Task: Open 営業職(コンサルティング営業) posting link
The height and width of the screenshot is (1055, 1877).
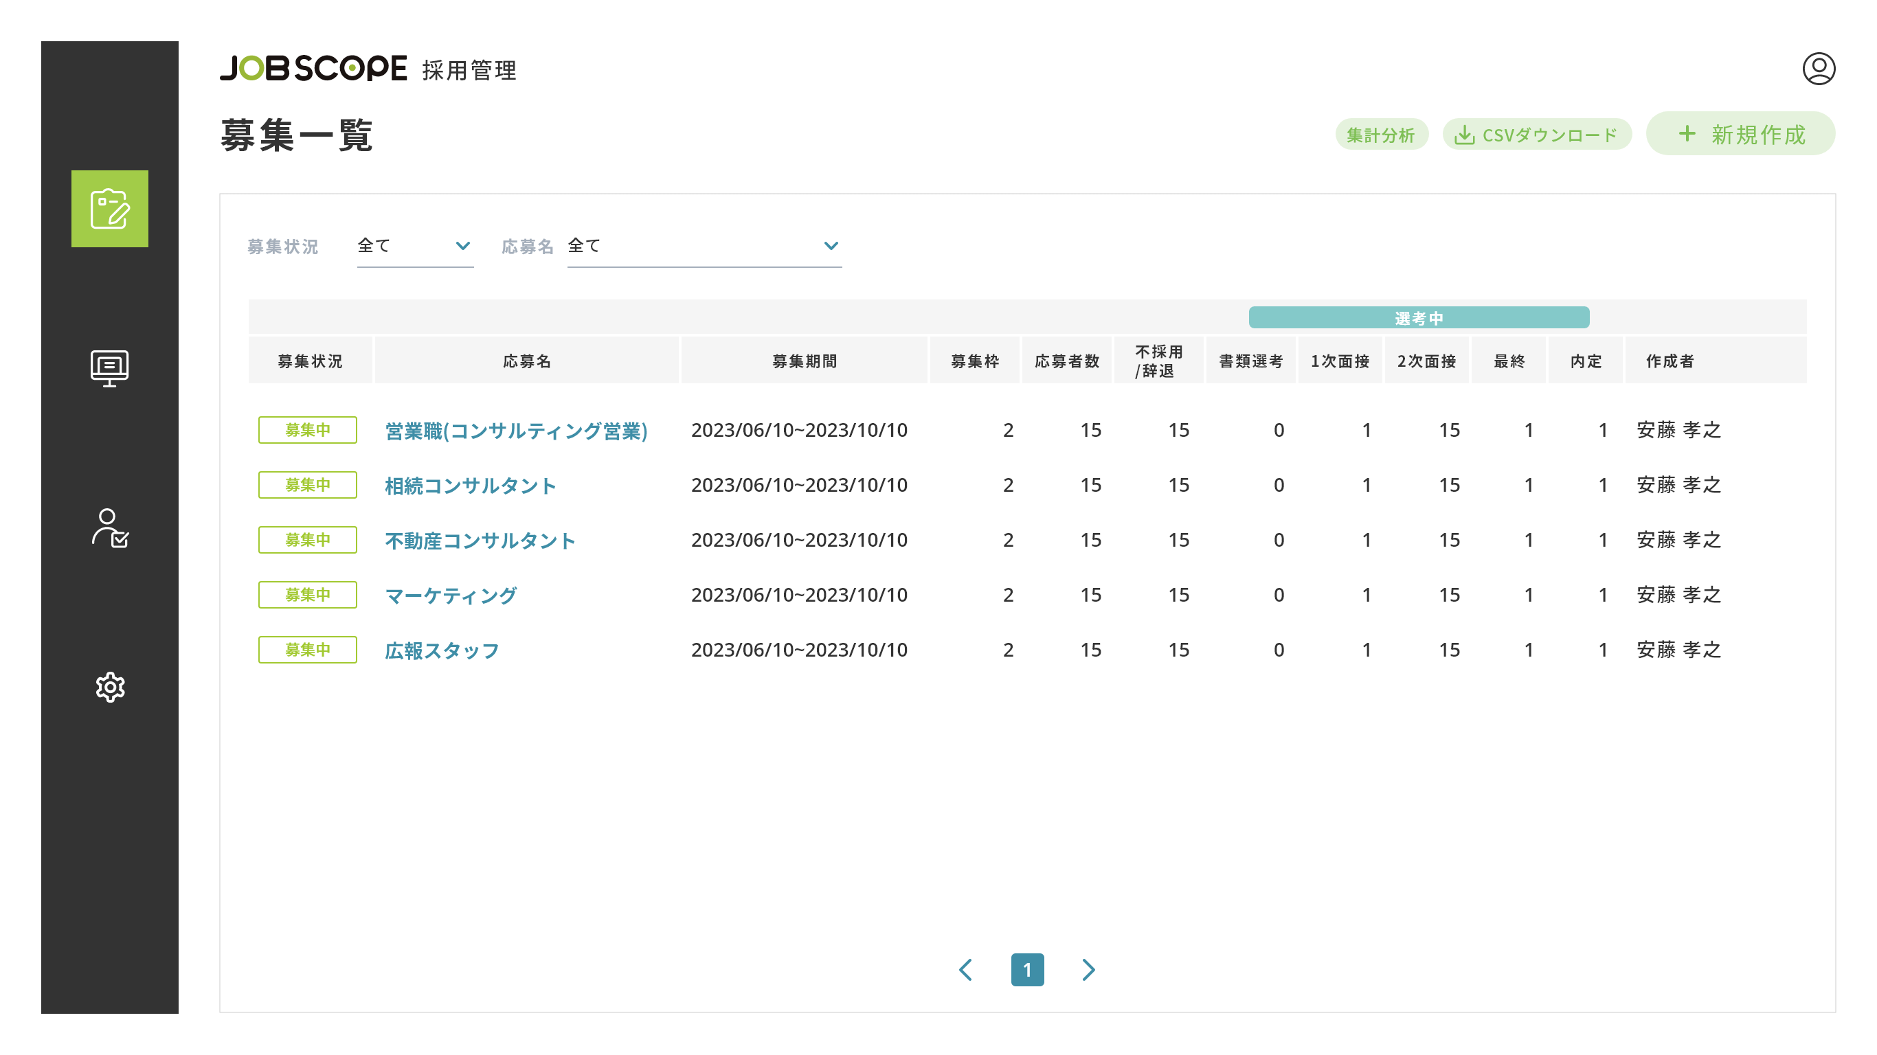Action: [516, 431]
